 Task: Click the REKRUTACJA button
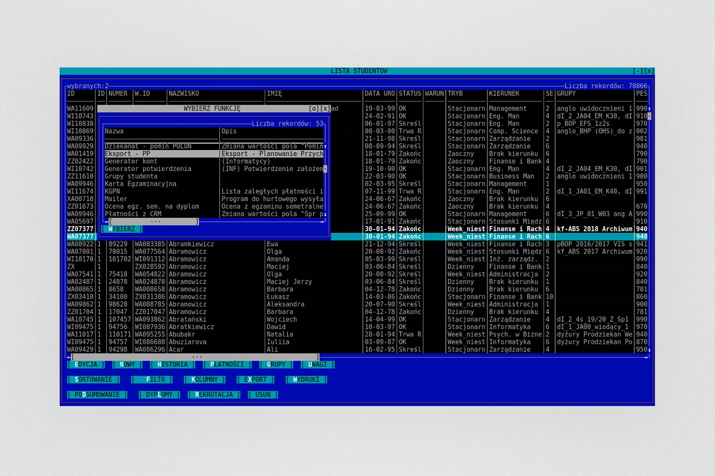tap(214, 395)
